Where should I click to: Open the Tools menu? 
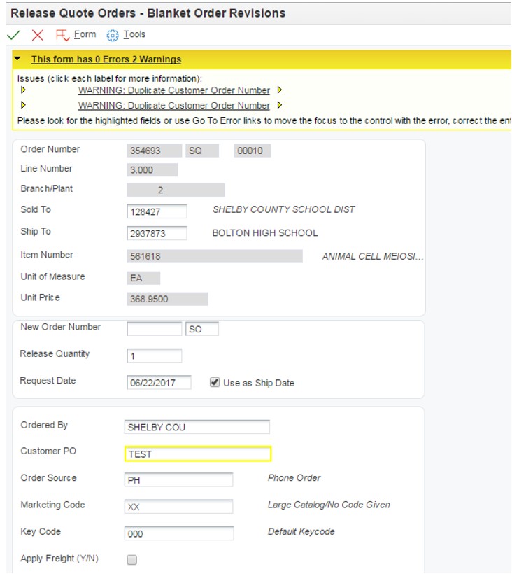134,34
